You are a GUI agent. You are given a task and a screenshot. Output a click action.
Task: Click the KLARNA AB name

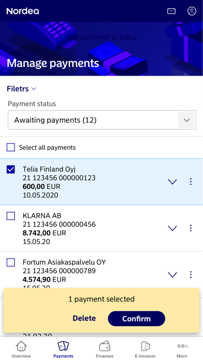pos(42,216)
